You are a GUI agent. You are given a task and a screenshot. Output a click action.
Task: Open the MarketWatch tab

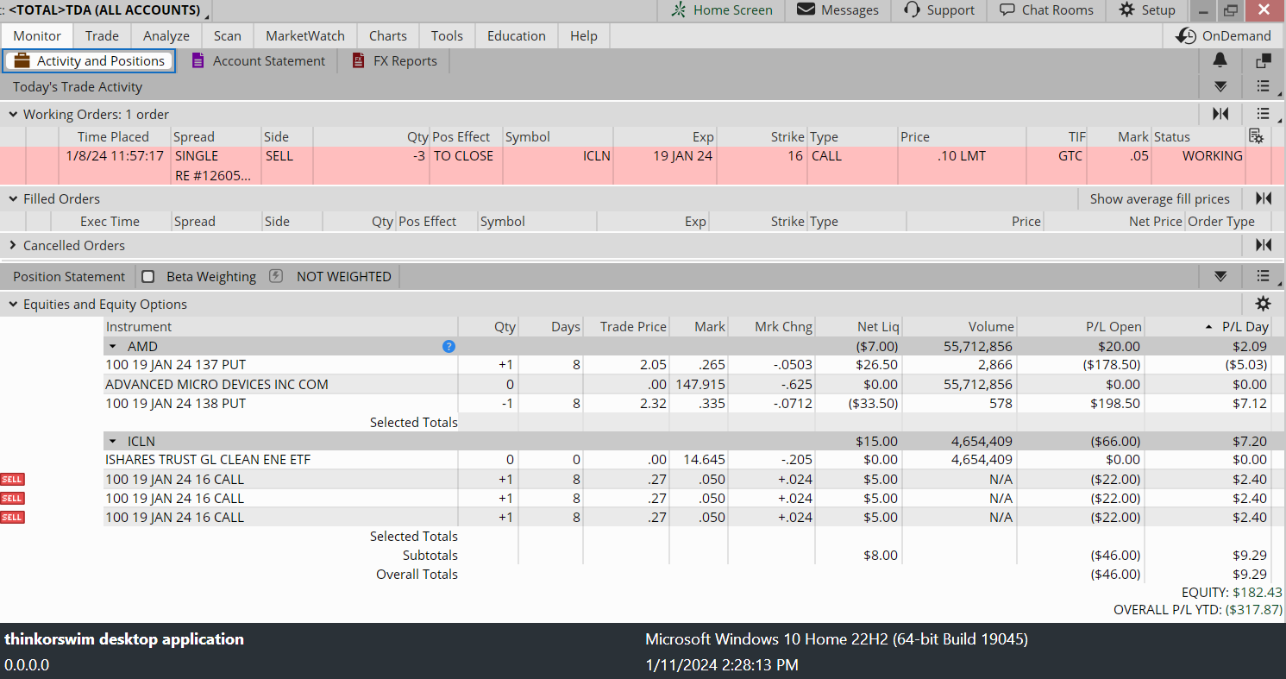tap(305, 36)
